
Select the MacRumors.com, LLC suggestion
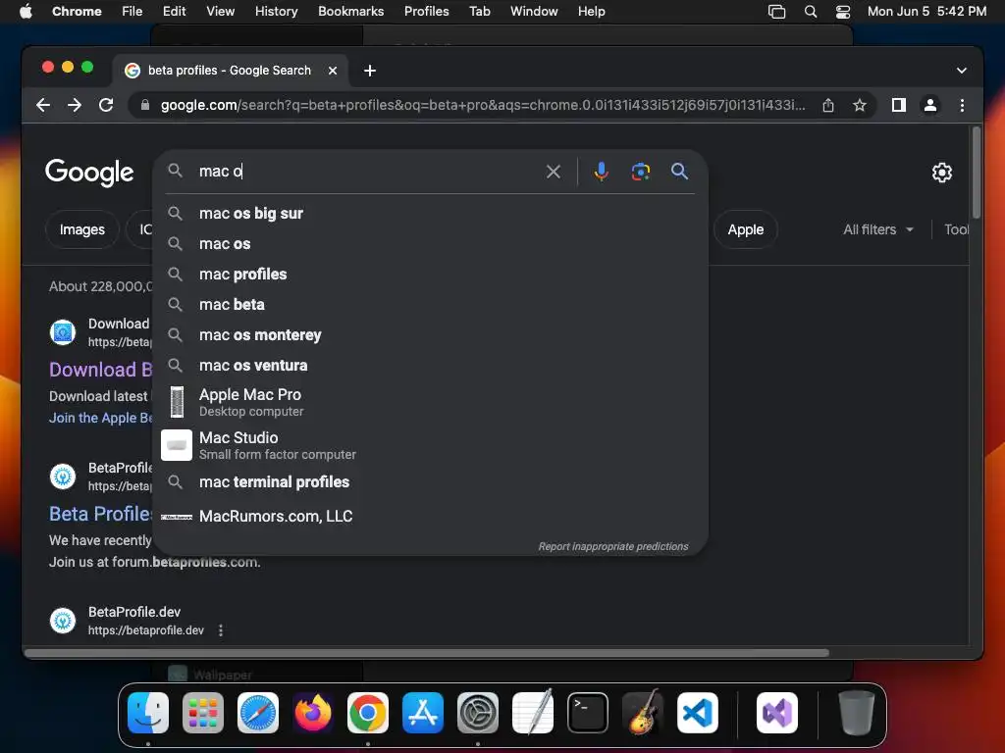click(430, 516)
